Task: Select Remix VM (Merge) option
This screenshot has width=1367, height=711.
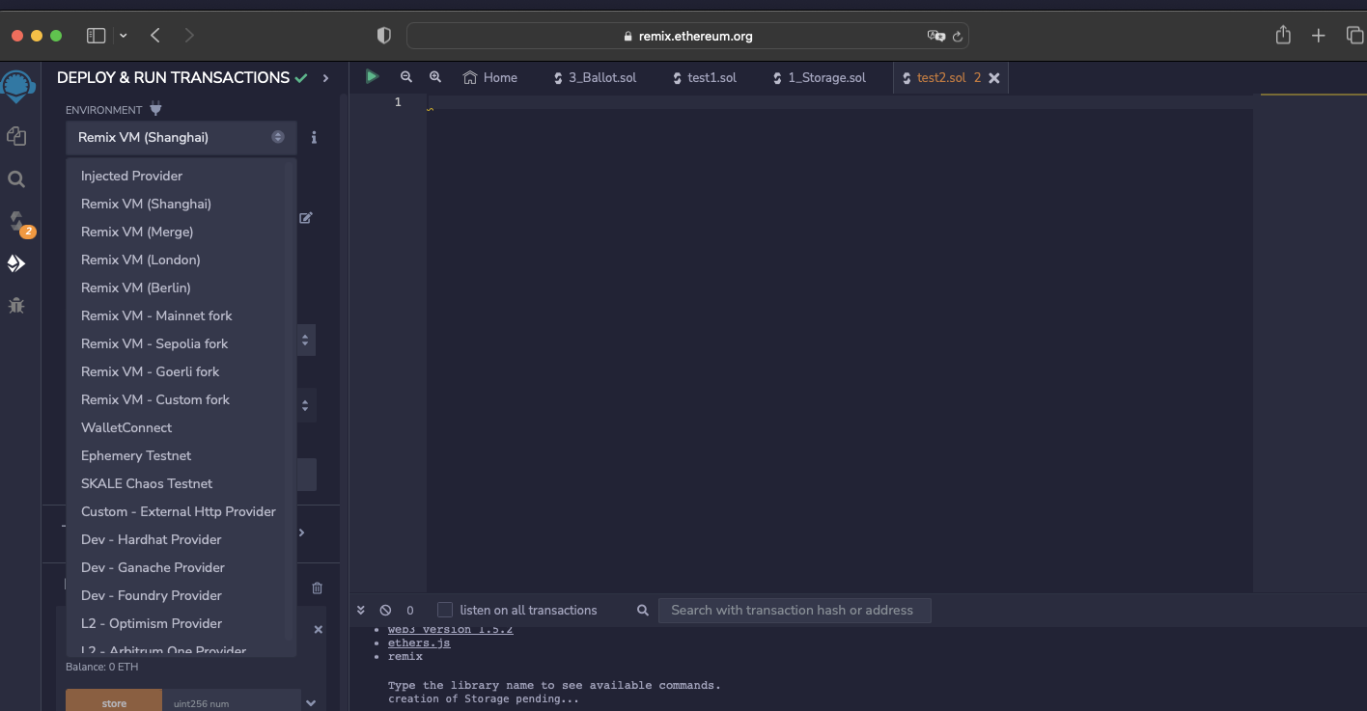Action: (181, 232)
